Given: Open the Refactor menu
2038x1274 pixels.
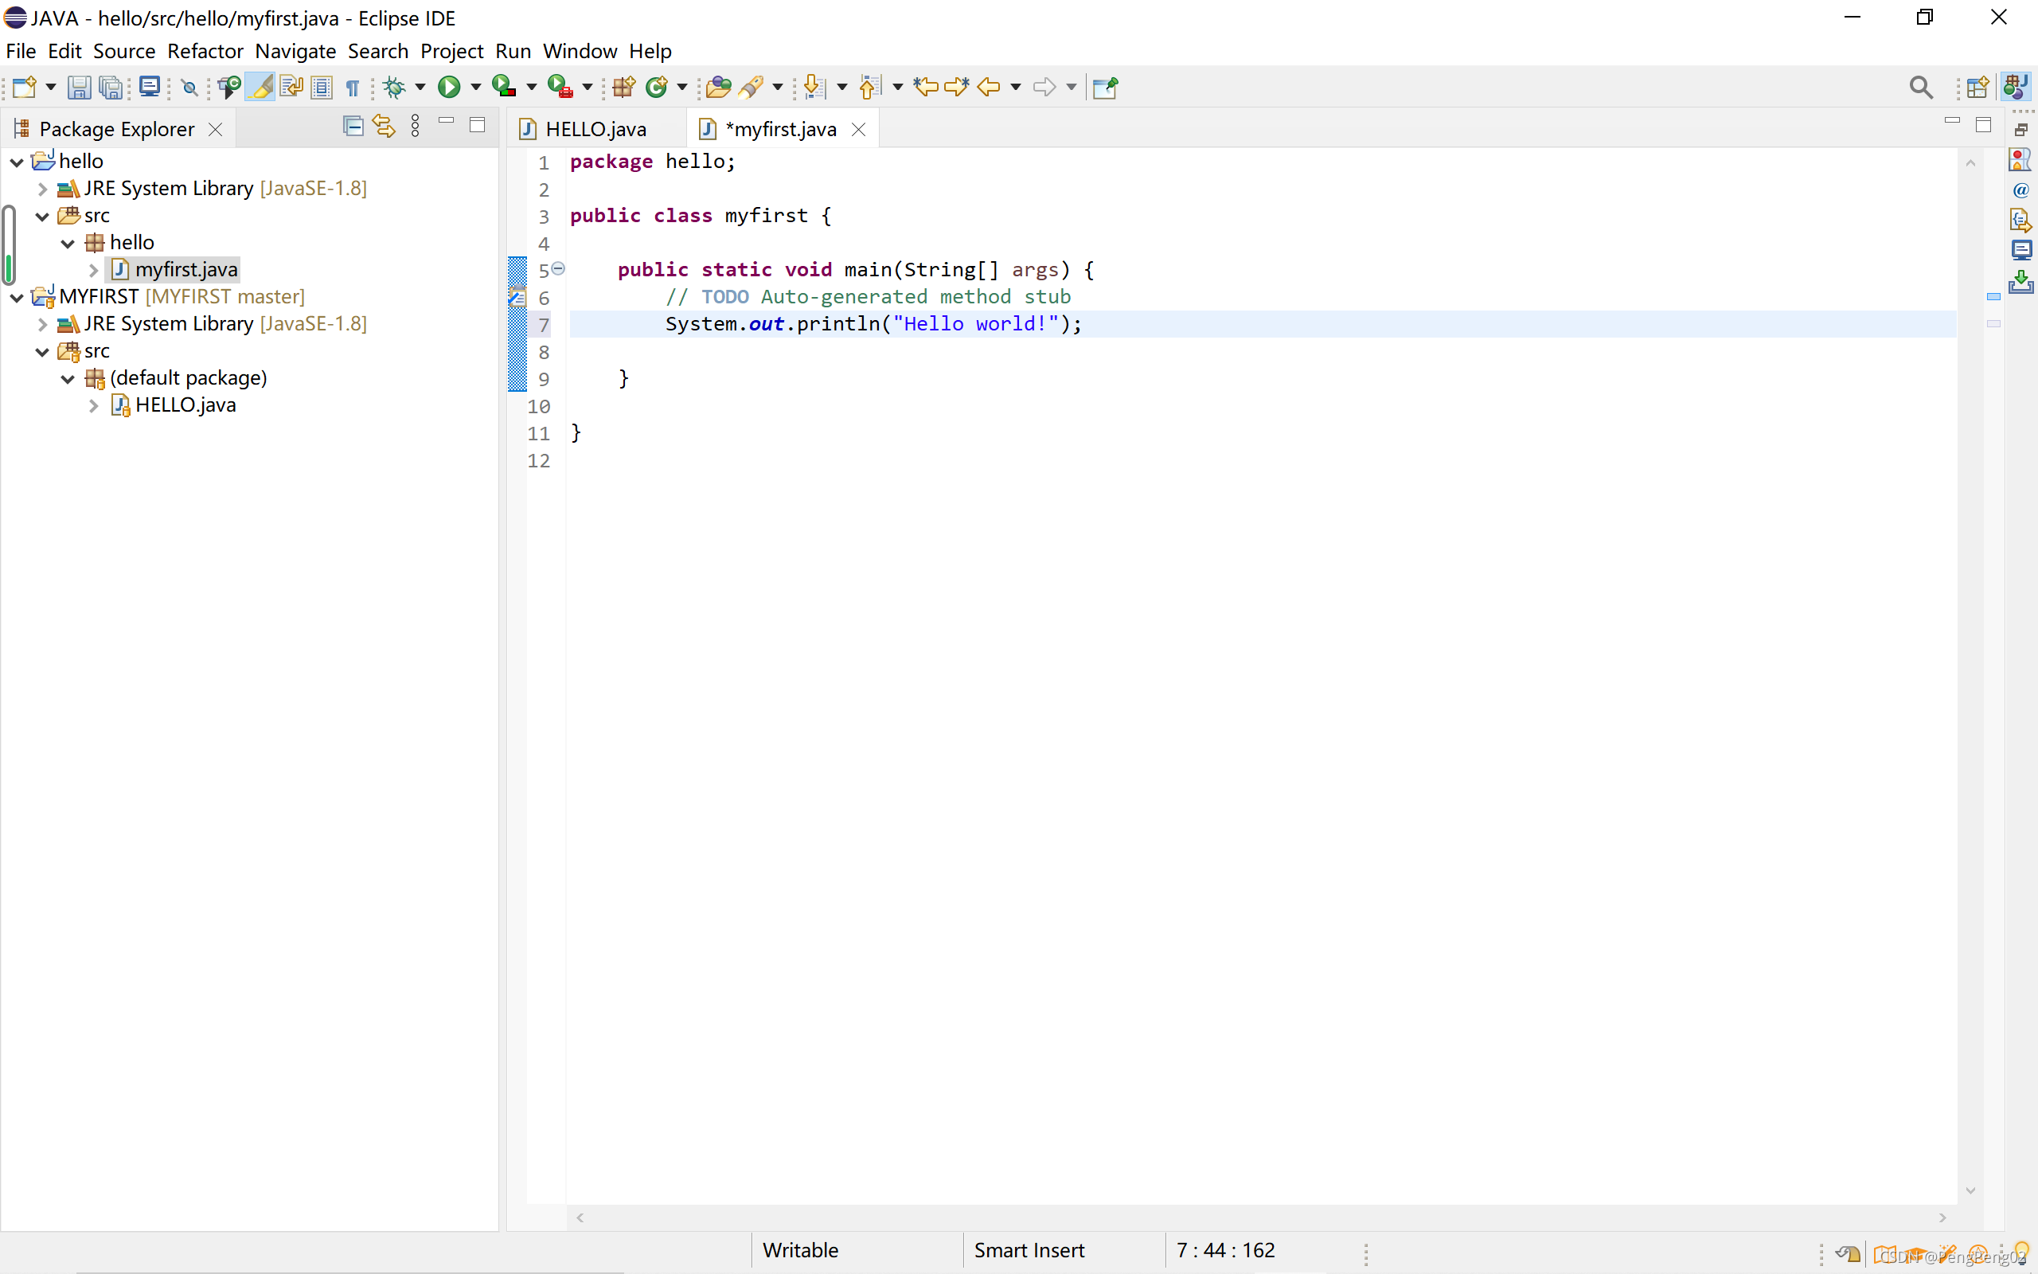Looking at the screenshot, I should point(205,50).
